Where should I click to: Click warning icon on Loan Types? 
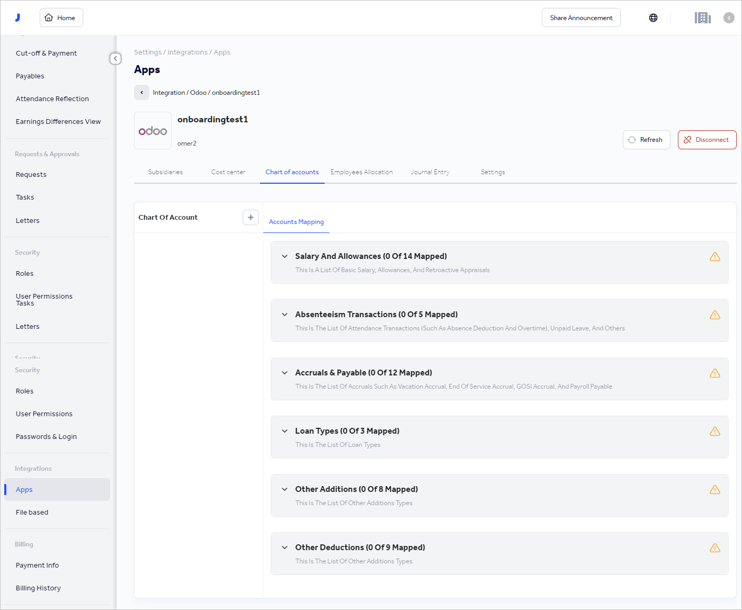click(x=714, y=432)
